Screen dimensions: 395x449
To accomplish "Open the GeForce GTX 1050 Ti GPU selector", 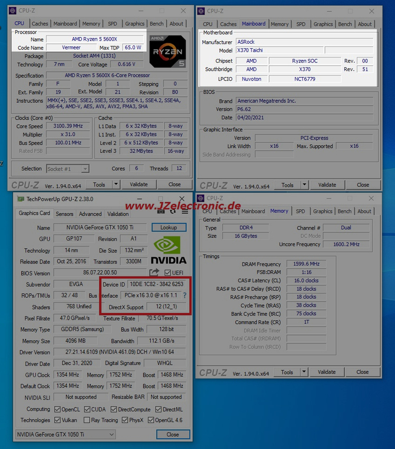I will coord(65,434).
